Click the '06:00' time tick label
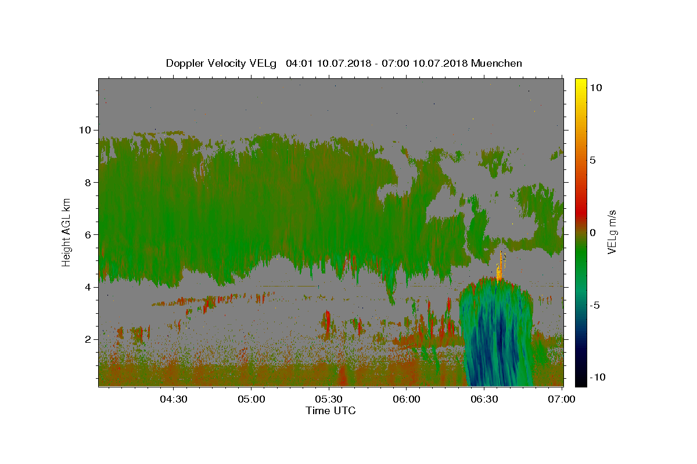The height and width of the screenshot is (464, 697). tap(407, 400)
